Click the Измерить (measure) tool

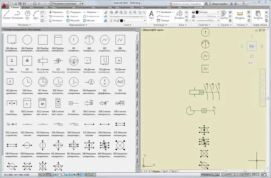coord(240,15)
